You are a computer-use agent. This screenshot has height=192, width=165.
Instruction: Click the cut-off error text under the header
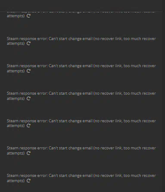[81, 14]
